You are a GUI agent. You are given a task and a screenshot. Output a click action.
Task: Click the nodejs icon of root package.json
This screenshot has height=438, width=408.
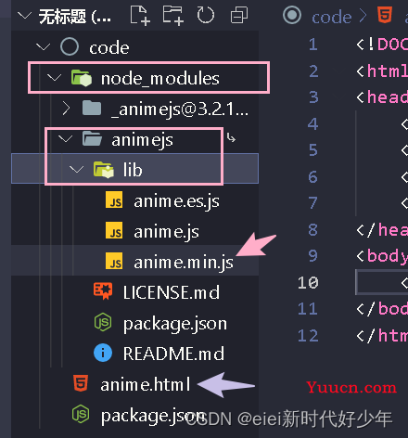point(81,414)
